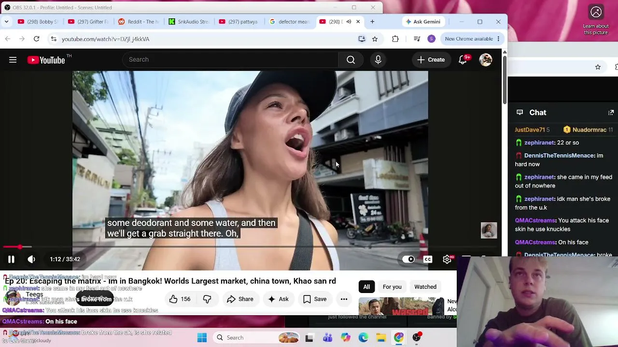Open the YouTube Create menu
618x347 pixels.
431,60
